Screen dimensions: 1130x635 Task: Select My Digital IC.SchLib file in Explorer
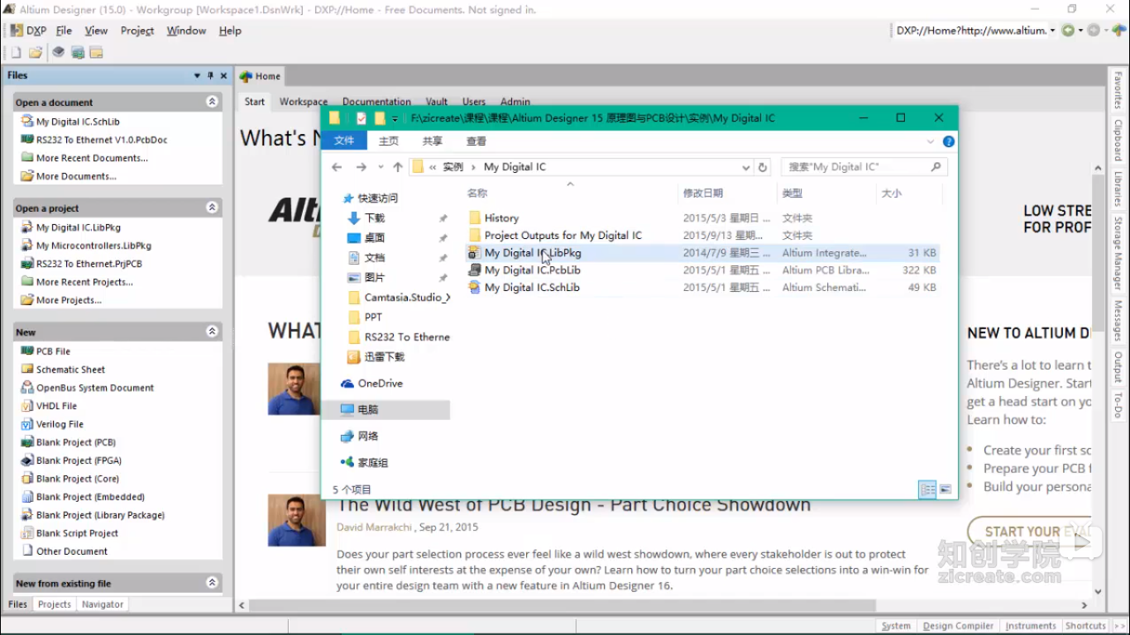click(x=532, y=288)
